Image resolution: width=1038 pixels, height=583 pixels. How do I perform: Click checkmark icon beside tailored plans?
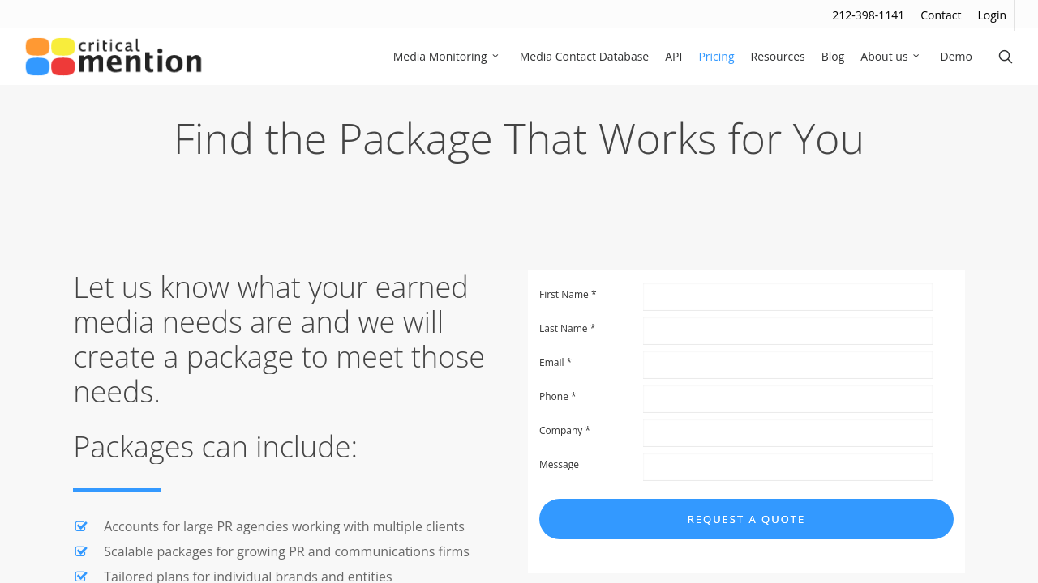(x=81, y=577)
